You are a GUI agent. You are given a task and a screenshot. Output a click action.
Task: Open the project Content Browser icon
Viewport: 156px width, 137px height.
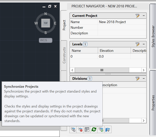(x=87, y=129)
